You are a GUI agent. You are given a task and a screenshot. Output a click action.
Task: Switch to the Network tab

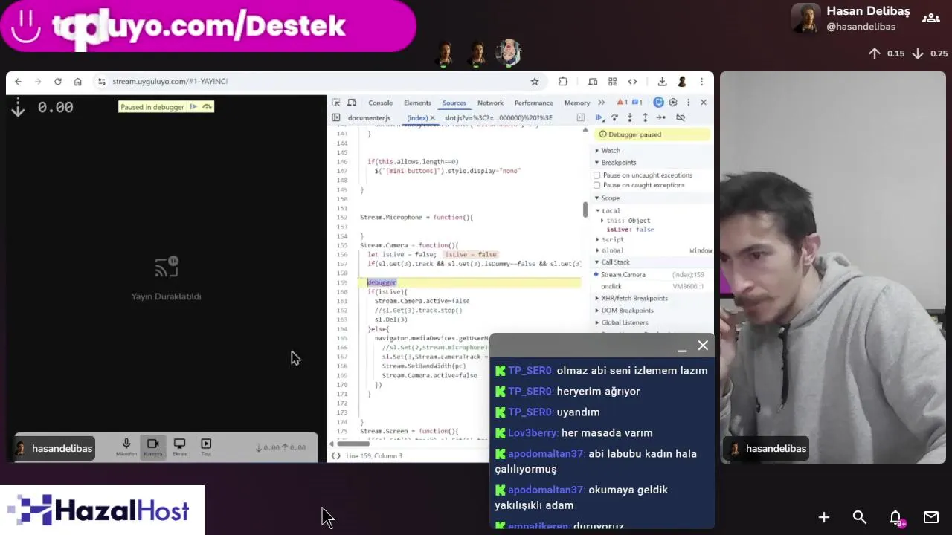[490, 103]
